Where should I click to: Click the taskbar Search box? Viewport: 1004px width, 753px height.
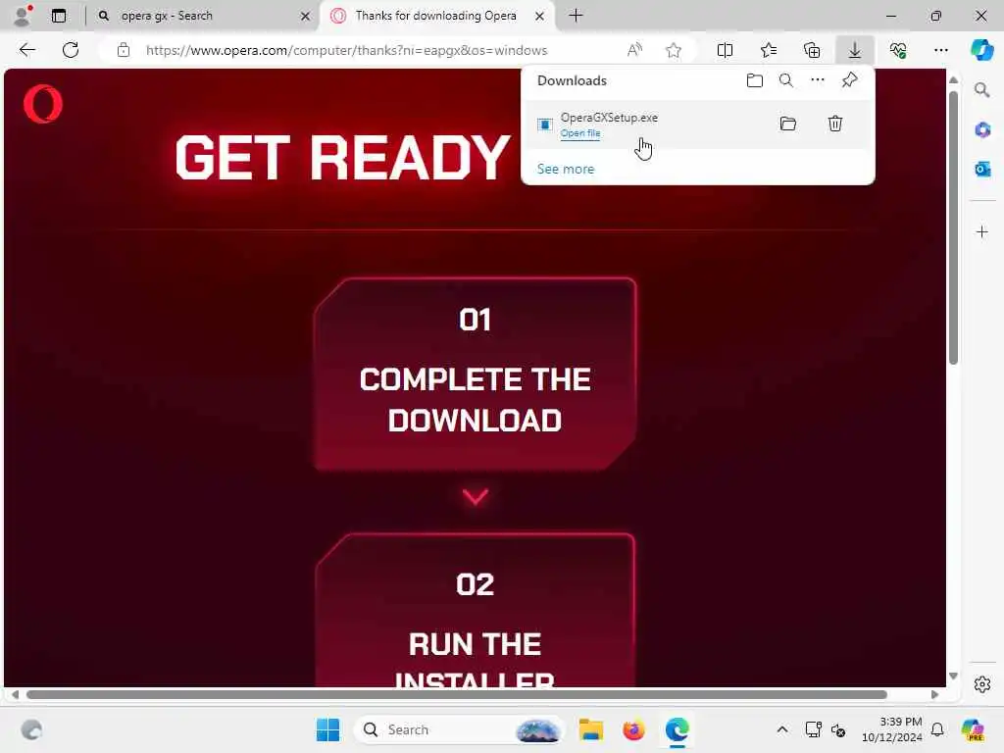tap(459, 729)
